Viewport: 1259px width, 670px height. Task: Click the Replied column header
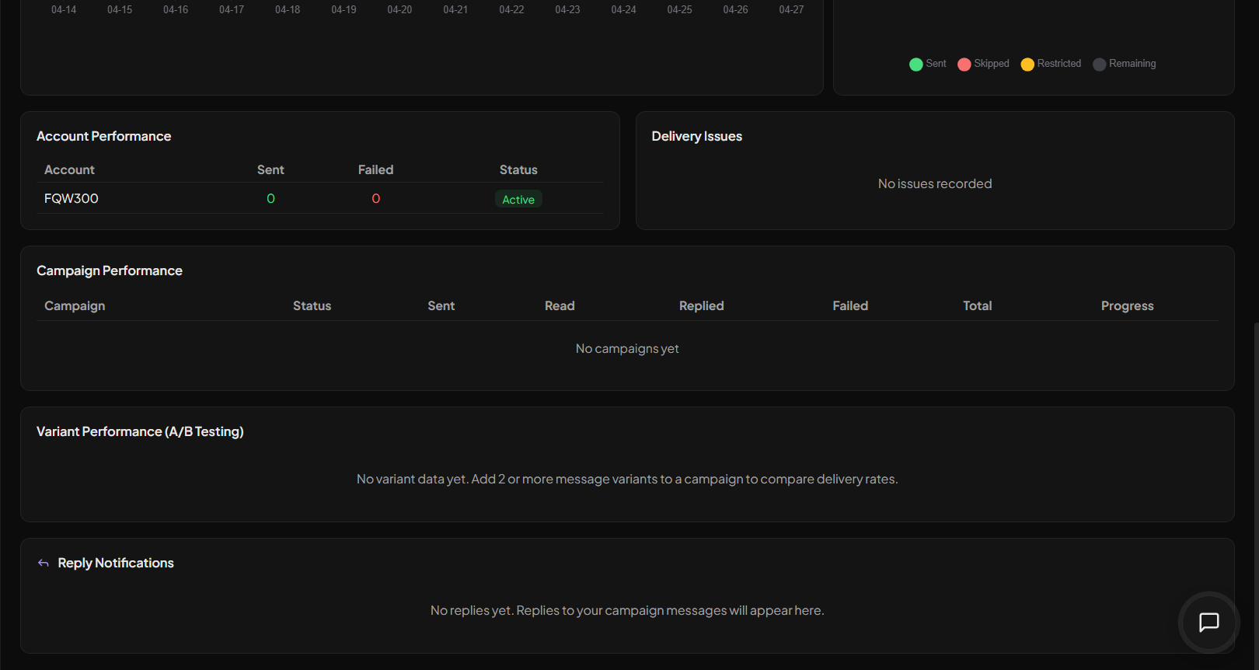[x=702, y=305]
